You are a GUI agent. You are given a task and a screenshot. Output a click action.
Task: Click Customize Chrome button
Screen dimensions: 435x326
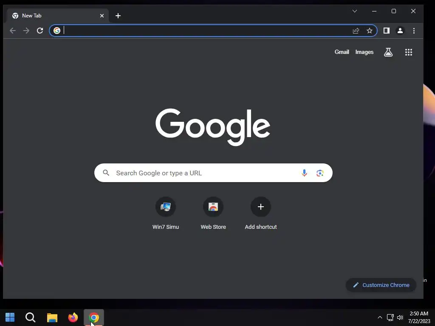(x=381, y=285)
